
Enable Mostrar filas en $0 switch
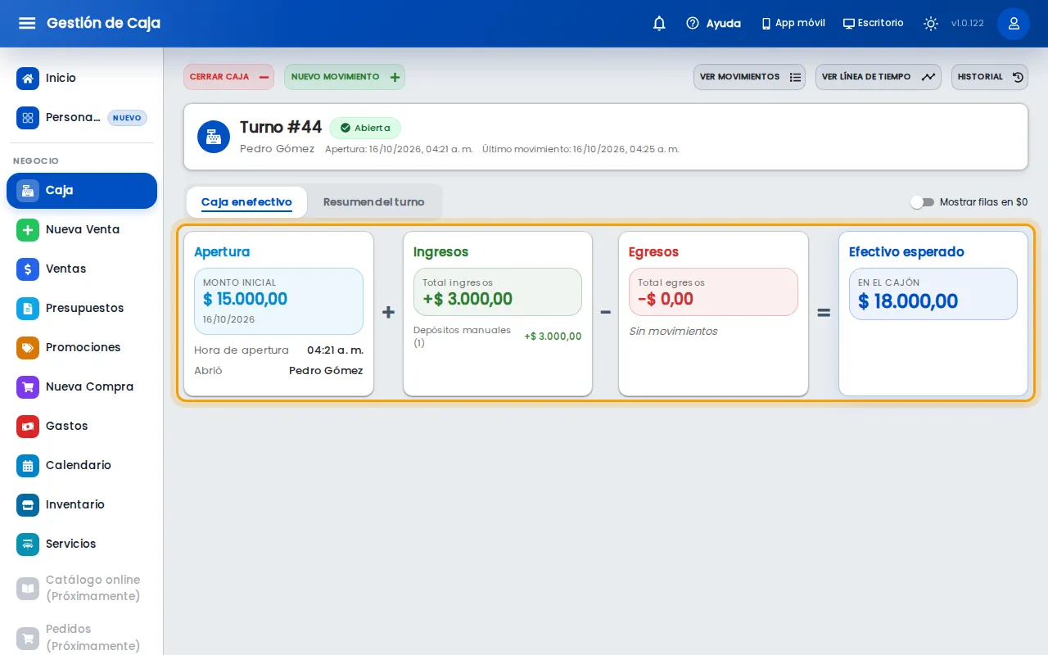[x=922, y=202]
